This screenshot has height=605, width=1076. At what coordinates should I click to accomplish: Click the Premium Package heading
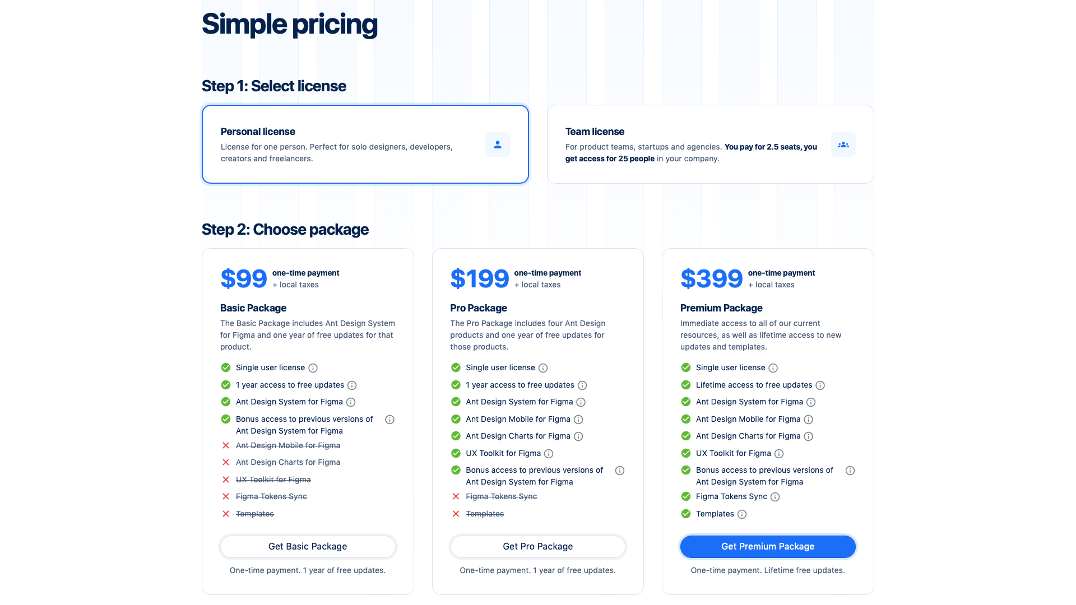[721, 308]
